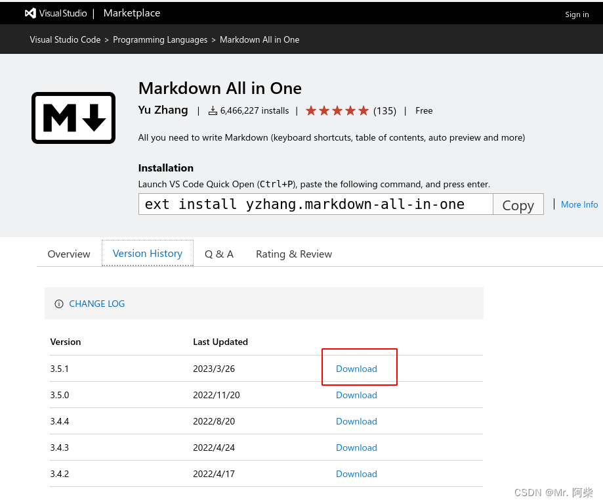Click the installs download icon
This screenshot has height=504, width=603.
tap(213, 111)
